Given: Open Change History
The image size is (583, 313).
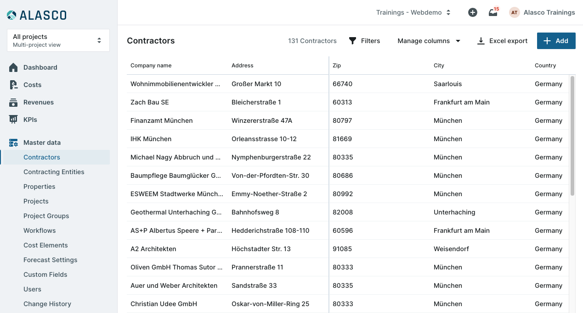Looking at the screenshot, I should point(47,304).
